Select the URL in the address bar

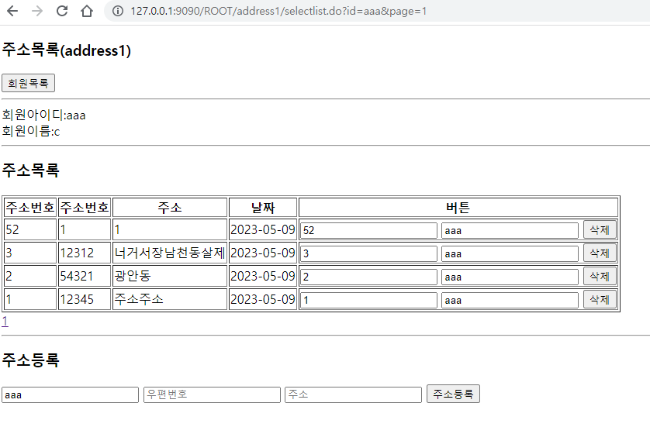[278, 11]
